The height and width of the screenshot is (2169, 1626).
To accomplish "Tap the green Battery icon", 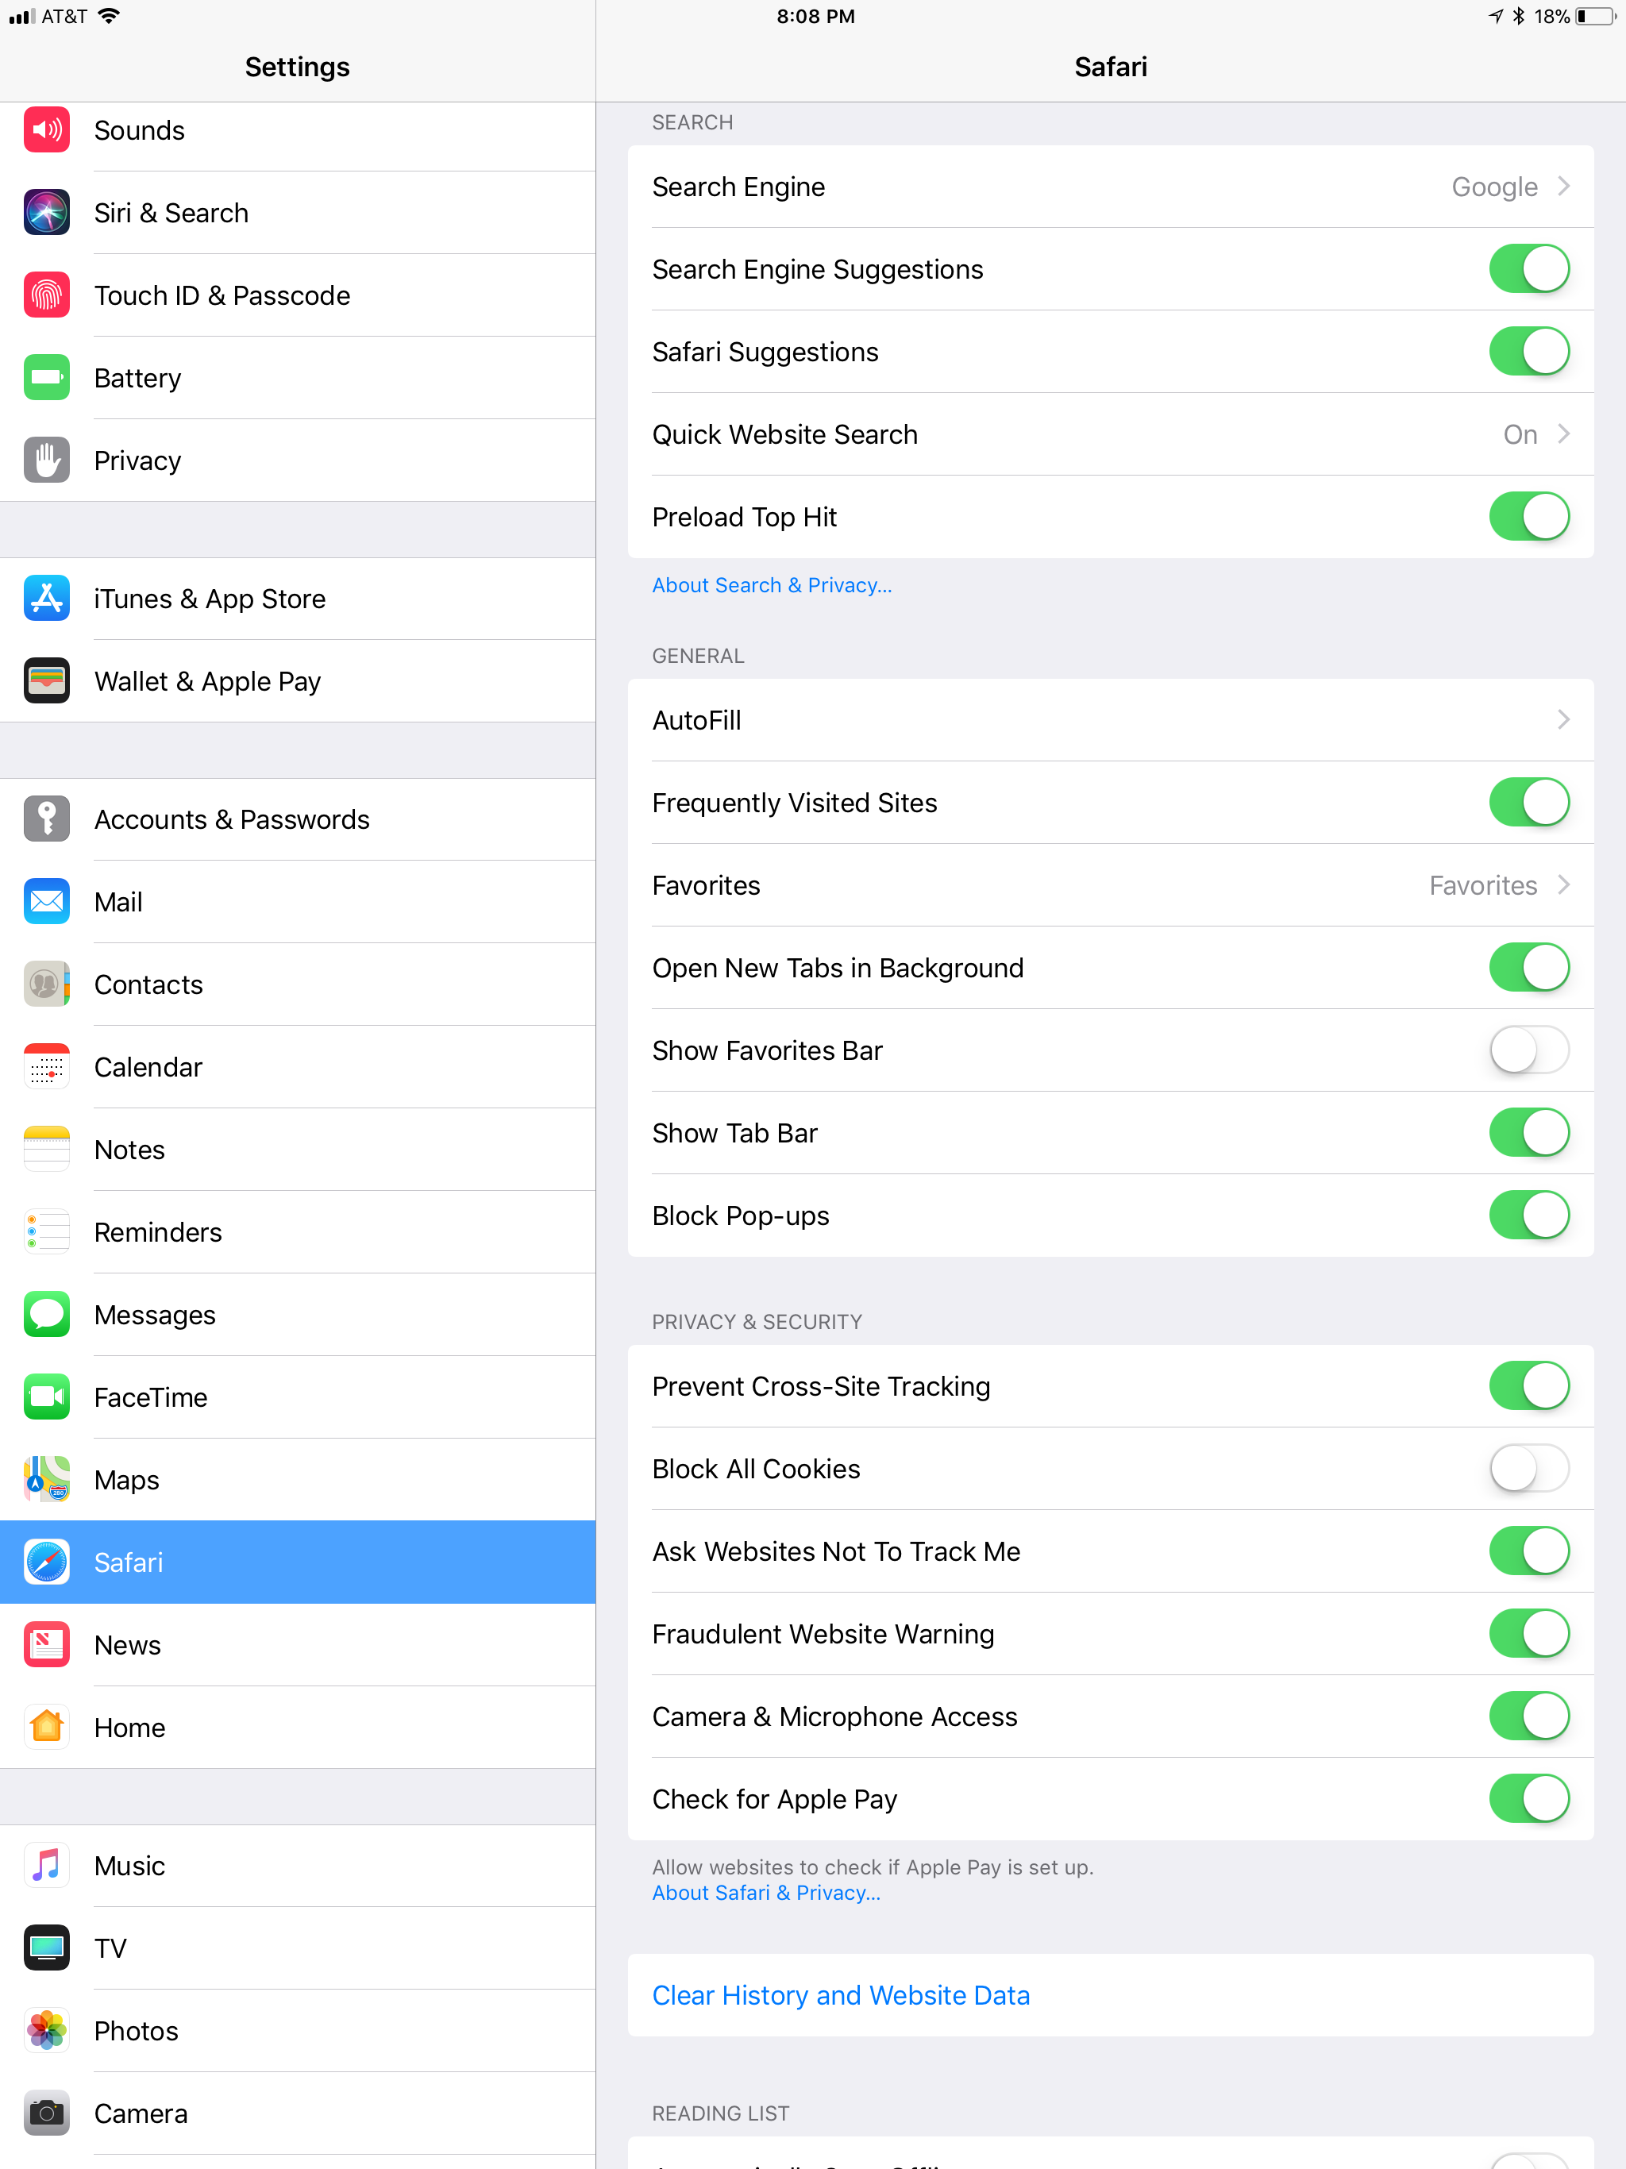I will tap(46, 378).
